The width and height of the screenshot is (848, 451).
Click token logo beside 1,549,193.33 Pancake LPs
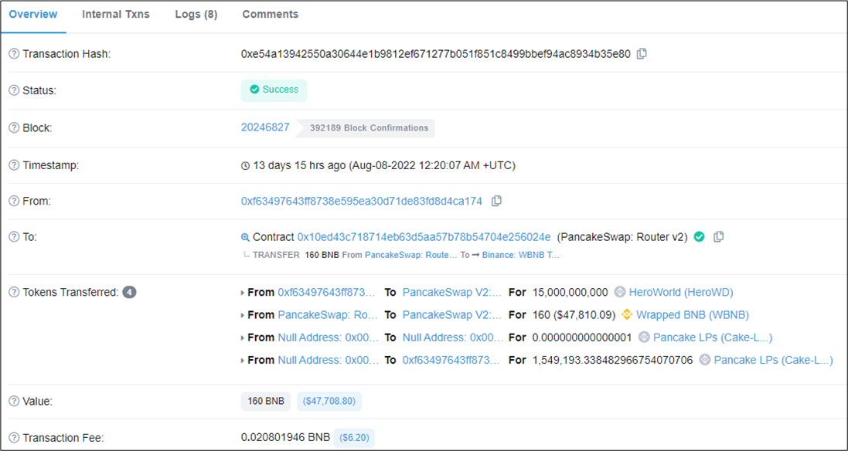tap(704, 359)
